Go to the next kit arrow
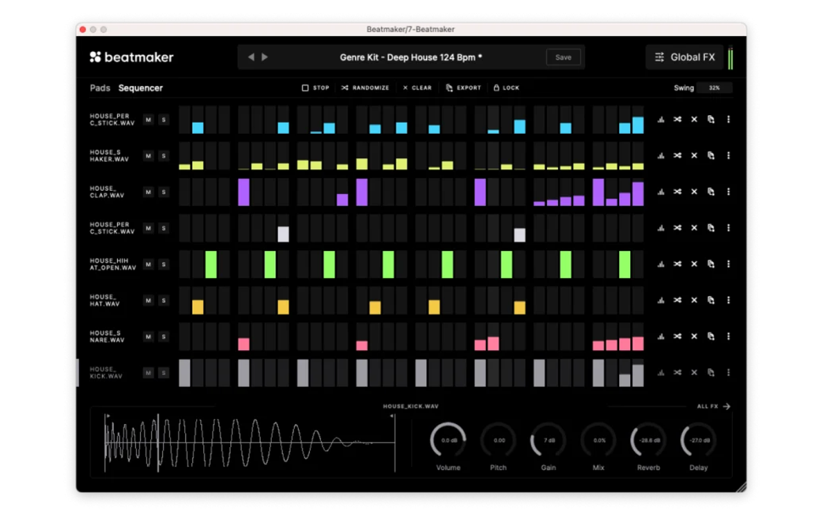Viewport: 822px width, 519px height. click(265, 57)
